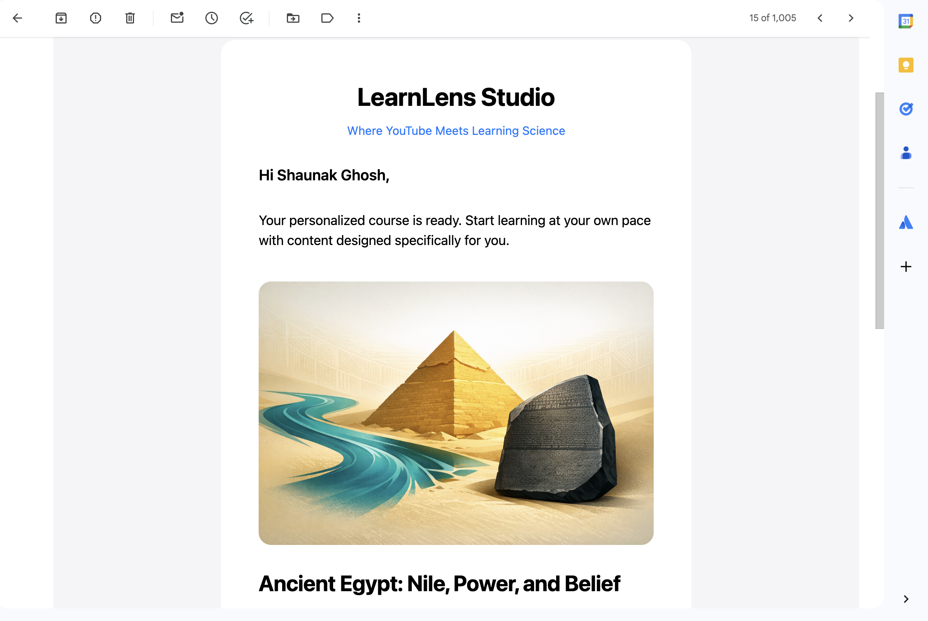Viewport: 928px width, 621px height.
Task: Open the More options three-dot menu
Action: tap(359, 18)
